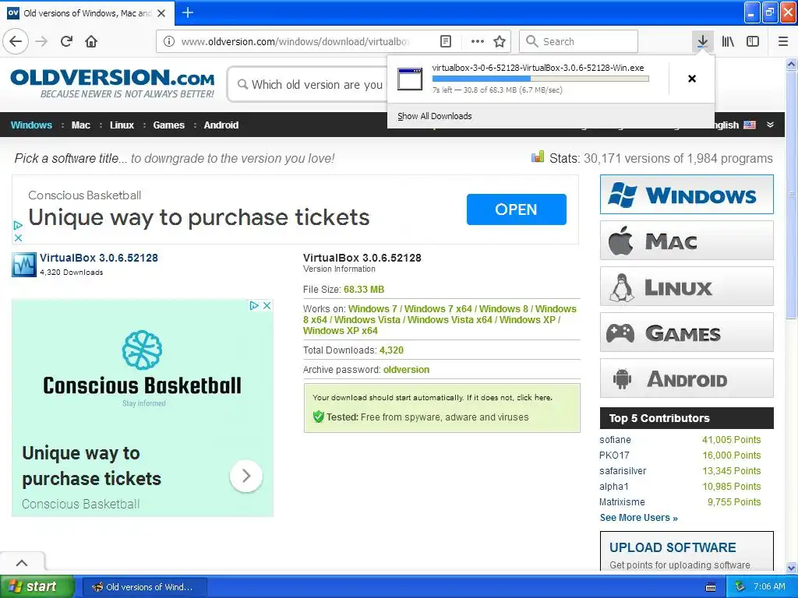Click the UPLOAD SOFTWARE heading

[673, 547]
